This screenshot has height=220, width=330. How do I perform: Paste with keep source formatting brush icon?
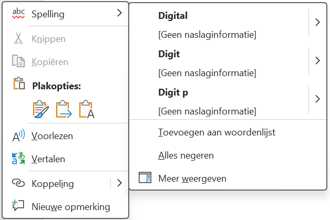point(41,109)
